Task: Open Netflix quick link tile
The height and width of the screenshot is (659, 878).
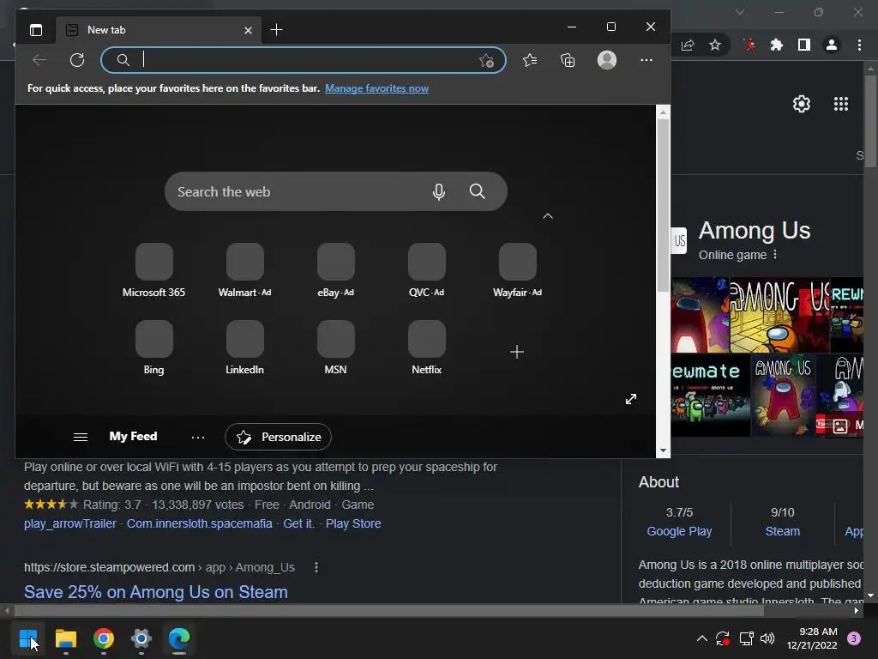Action: pos(427,348)
